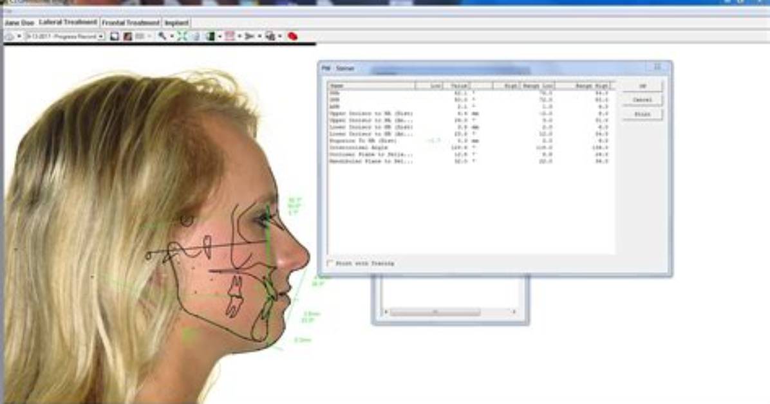Click the dark green panel toolbar icon
Viewport: 770px width, 404px height.
click(x=210, y=36)
